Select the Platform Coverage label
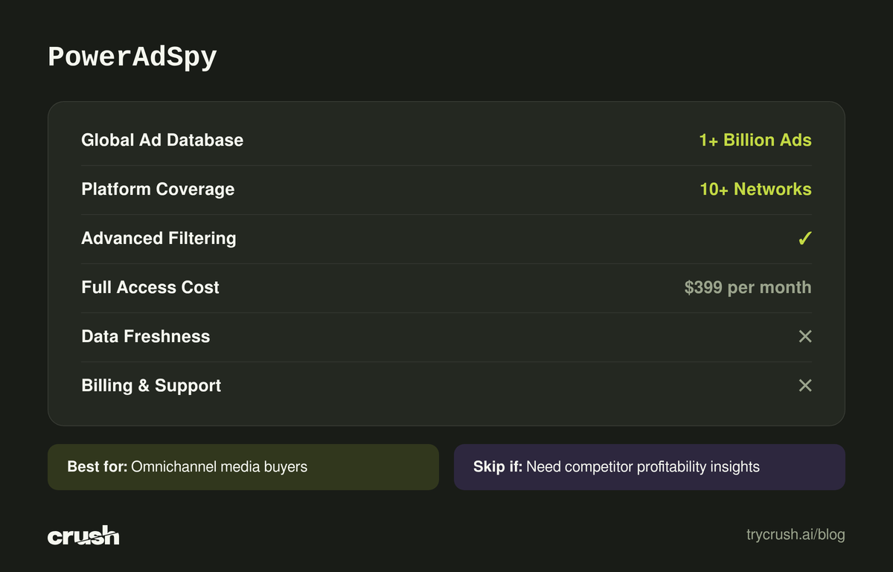This screenshot has width=893, height=572. pyautogui.click(x=158, y=189)
